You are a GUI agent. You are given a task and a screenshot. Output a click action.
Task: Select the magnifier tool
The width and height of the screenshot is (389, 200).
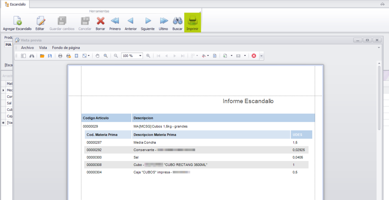click(106, 56)
